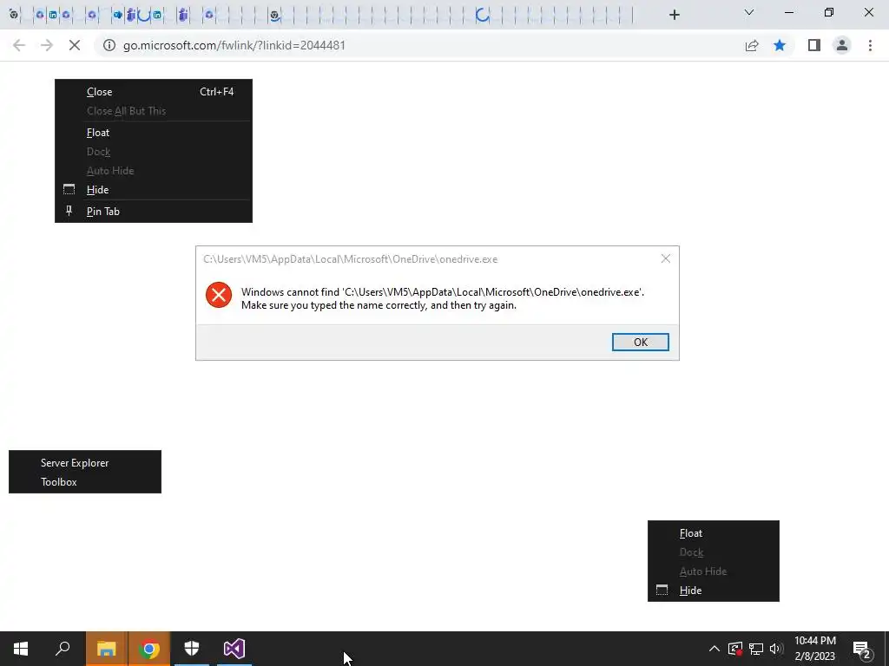Choose Float in the four-item menu
This screenshot has height=666, width=889.
[714, 533]
